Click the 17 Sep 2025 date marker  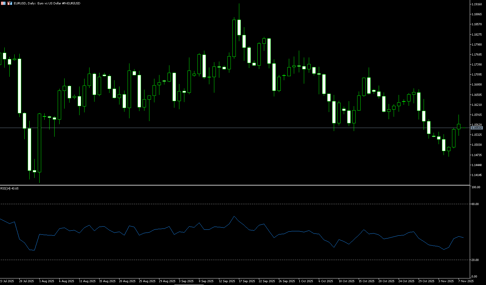click(x=247, y=281)
